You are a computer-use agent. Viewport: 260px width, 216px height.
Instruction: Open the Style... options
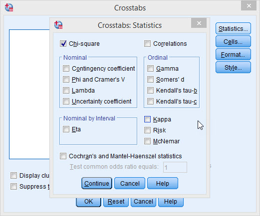click(233, 67)
